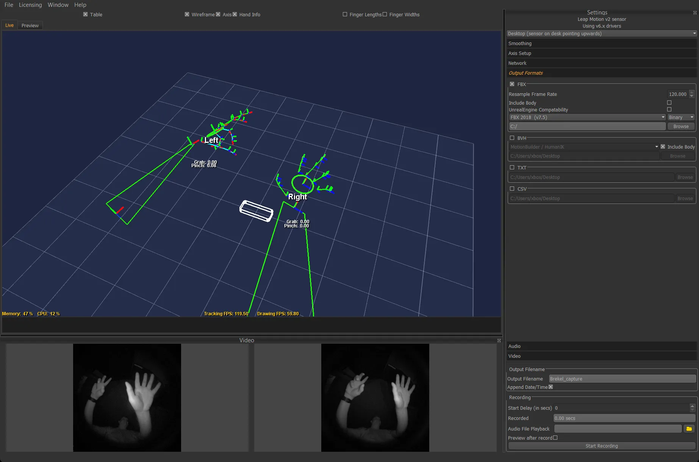Click the BVH output path field

(584, 156)
